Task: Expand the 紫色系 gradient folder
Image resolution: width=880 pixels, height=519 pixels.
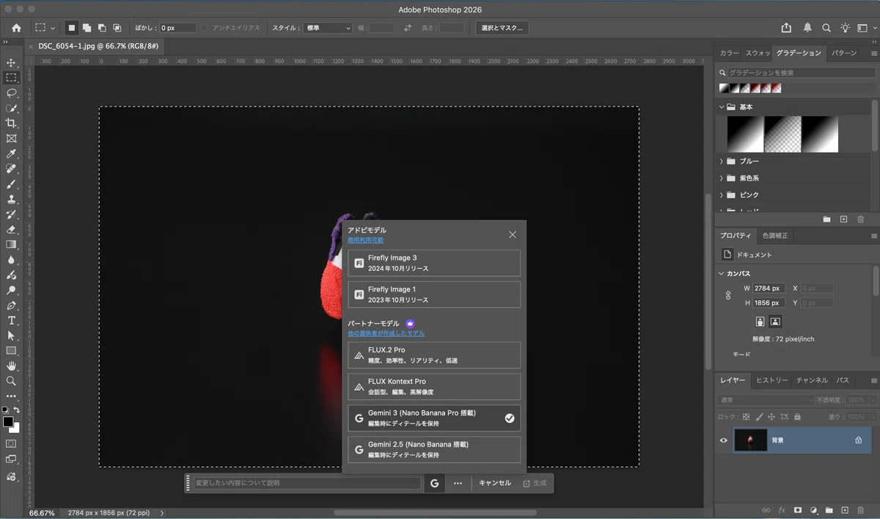Action: (722, 178)
